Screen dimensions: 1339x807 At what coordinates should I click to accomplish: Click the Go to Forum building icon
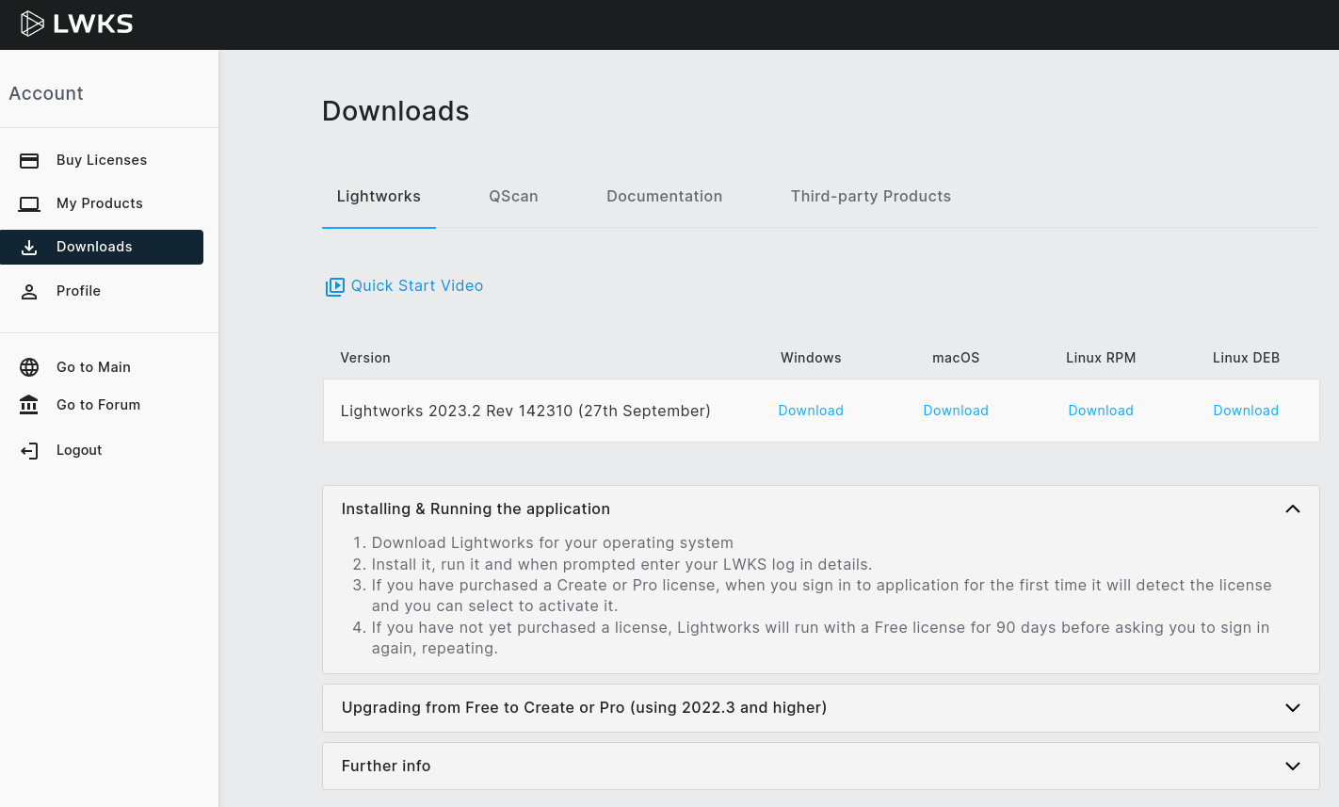point(29,405)
